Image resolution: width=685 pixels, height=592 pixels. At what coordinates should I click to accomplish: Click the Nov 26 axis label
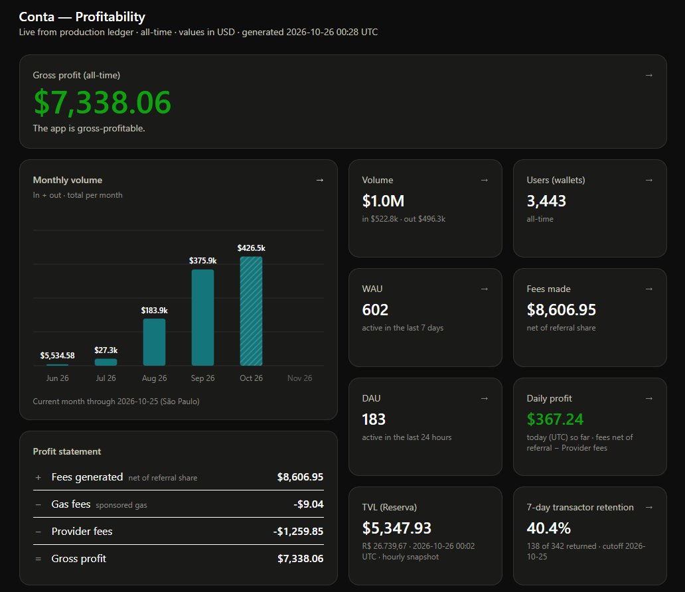coord(300,378)
